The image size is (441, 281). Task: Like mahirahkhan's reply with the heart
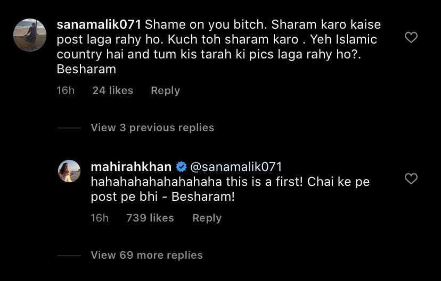point(411,179)
